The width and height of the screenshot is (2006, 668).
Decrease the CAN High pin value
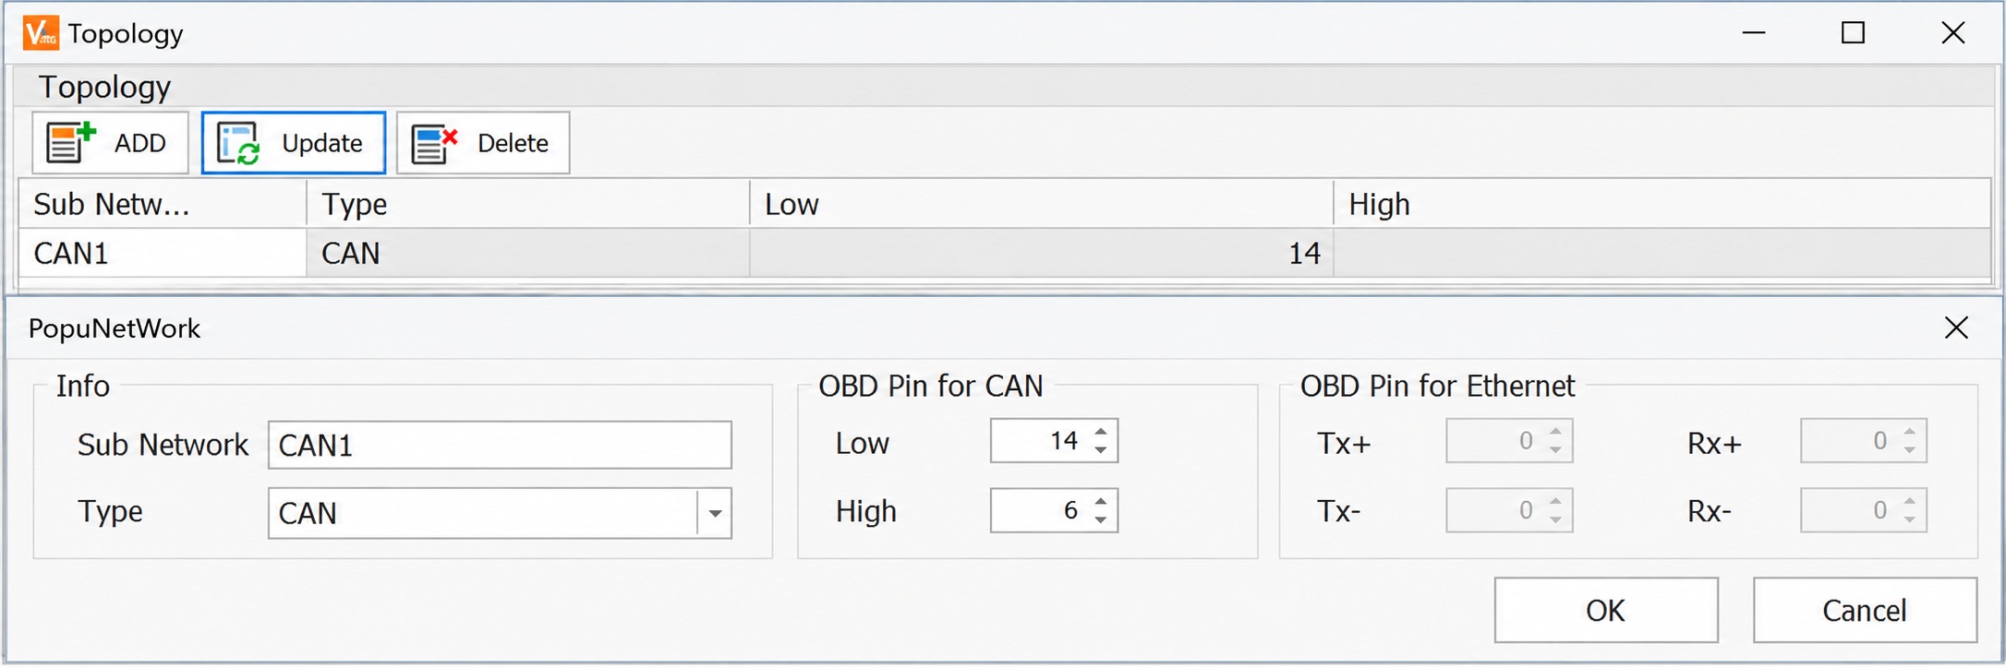tap(1101, 519)
